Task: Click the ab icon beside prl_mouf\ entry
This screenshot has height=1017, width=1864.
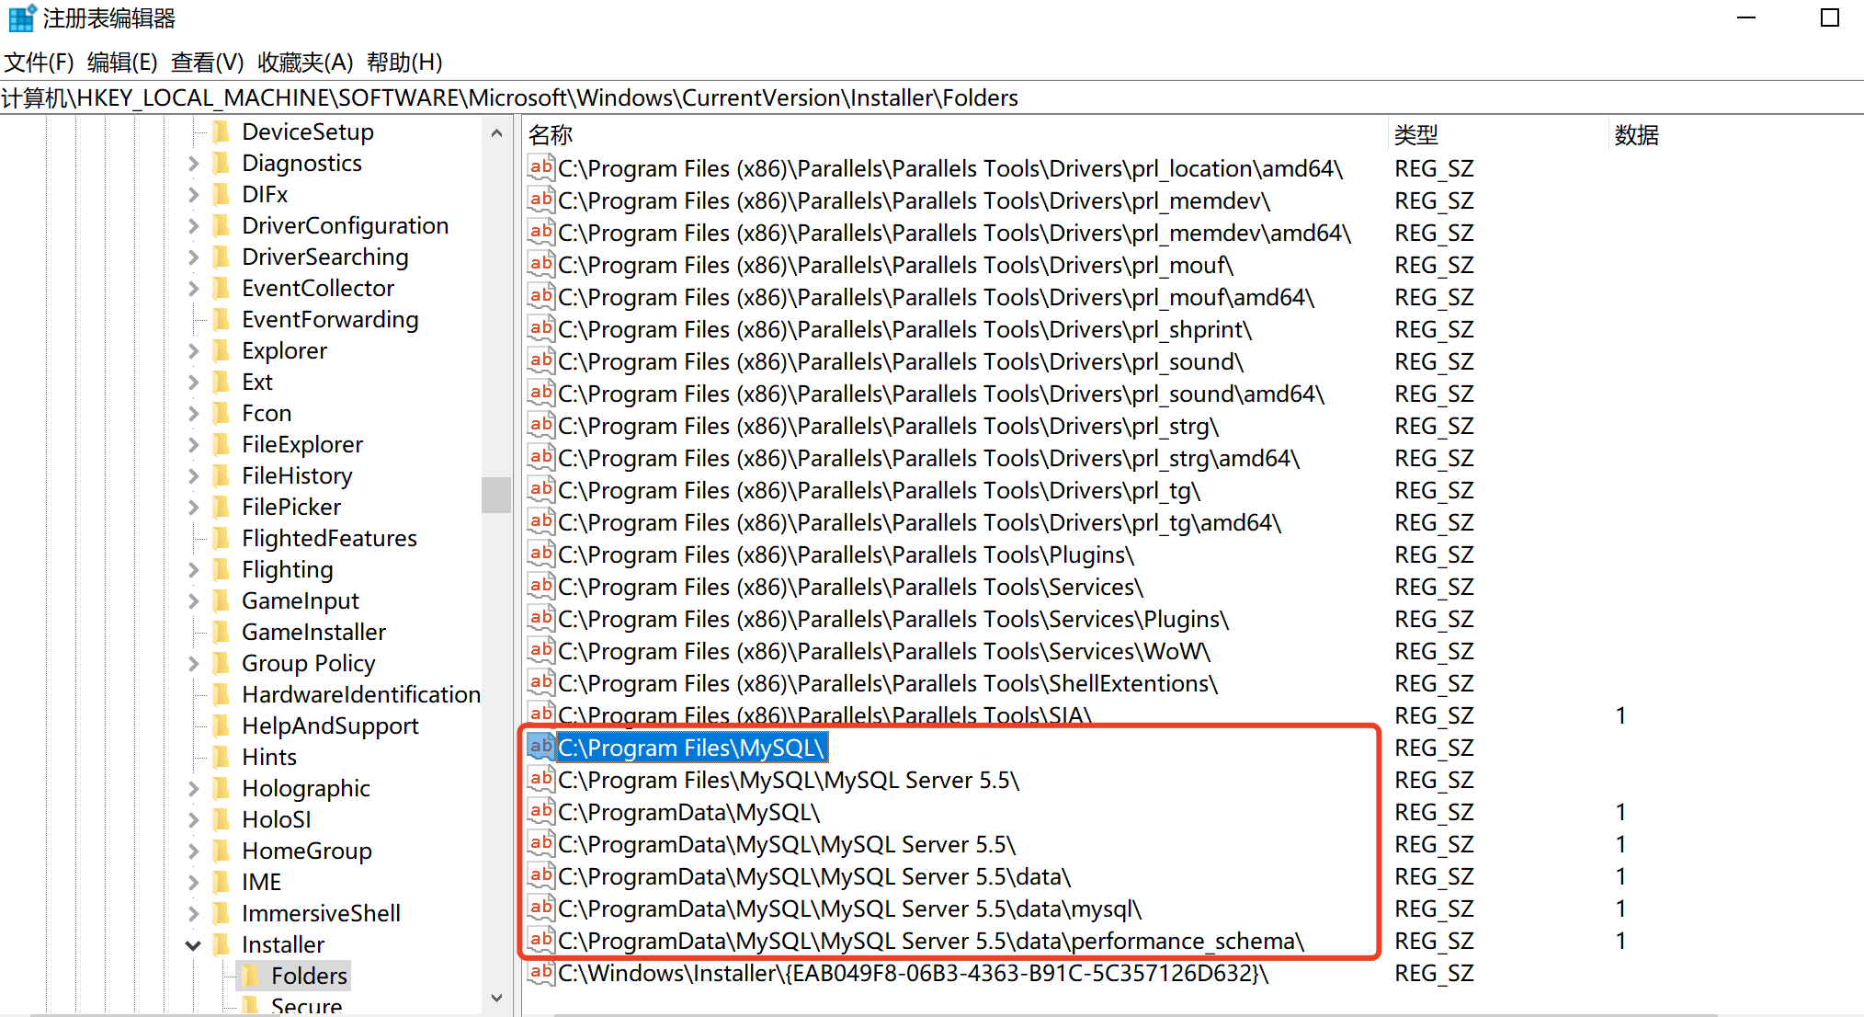Action: (541, 265)
